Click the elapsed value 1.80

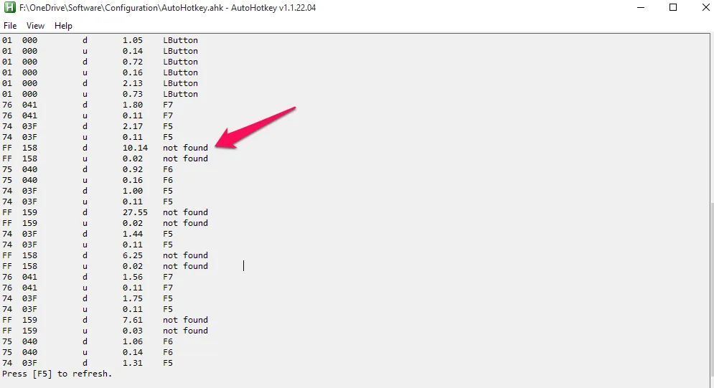(133, 105)
